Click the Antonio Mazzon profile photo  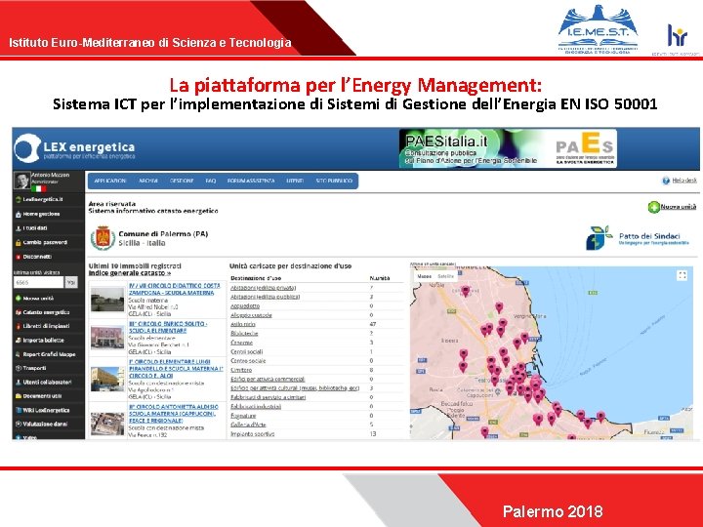(x=21, y=181)
